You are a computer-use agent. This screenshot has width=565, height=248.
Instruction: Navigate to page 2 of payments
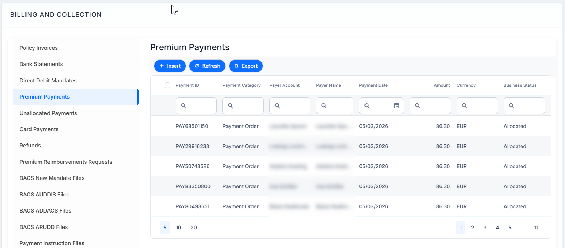pos(472,228)
